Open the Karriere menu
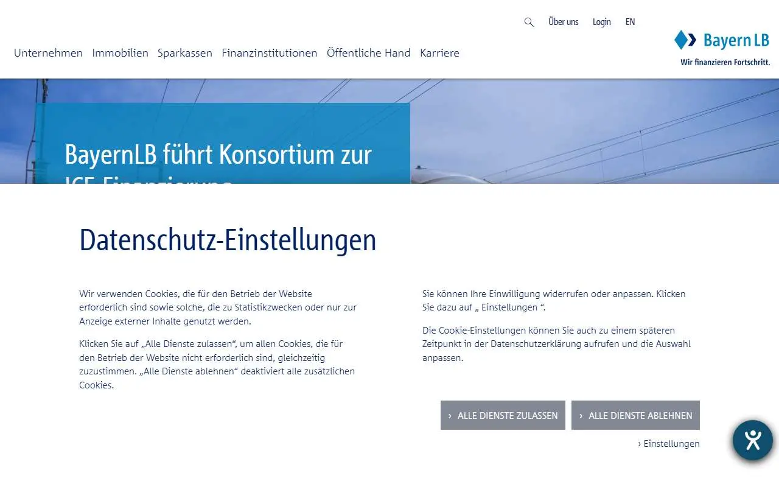The image size is (779, 487). pos(439,53)
